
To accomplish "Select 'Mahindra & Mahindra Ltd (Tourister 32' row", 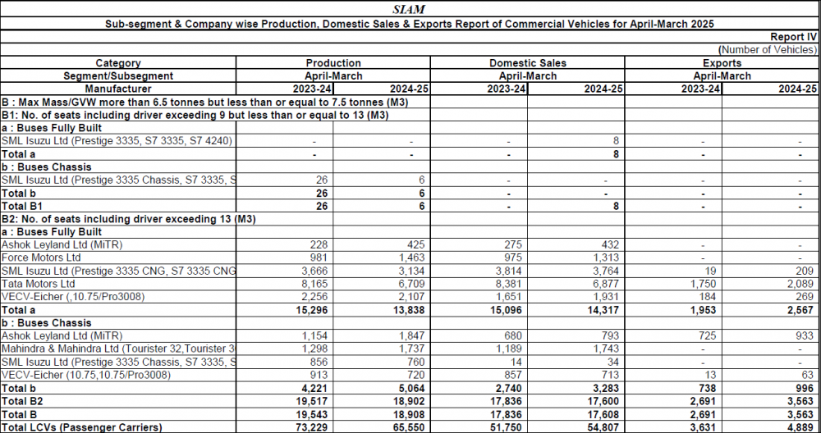I will 118,349.
